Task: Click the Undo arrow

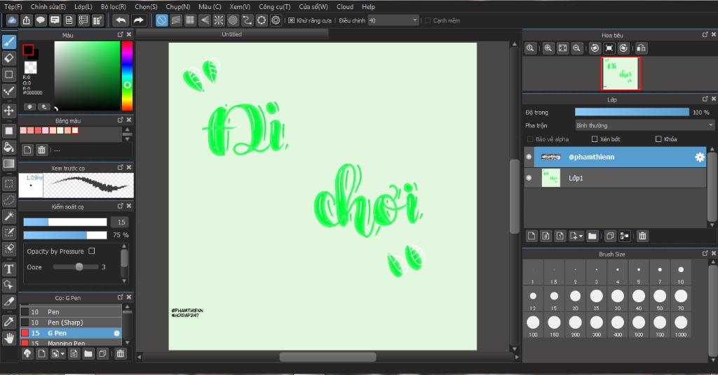Action: click(x=121, y=20)
